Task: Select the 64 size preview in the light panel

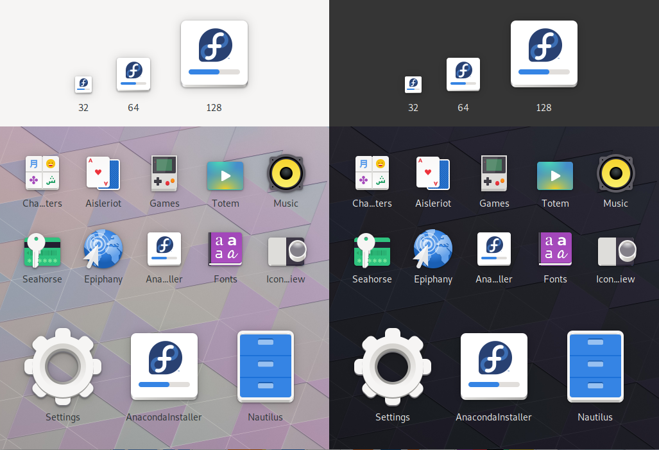Action: tap(133, 74)
